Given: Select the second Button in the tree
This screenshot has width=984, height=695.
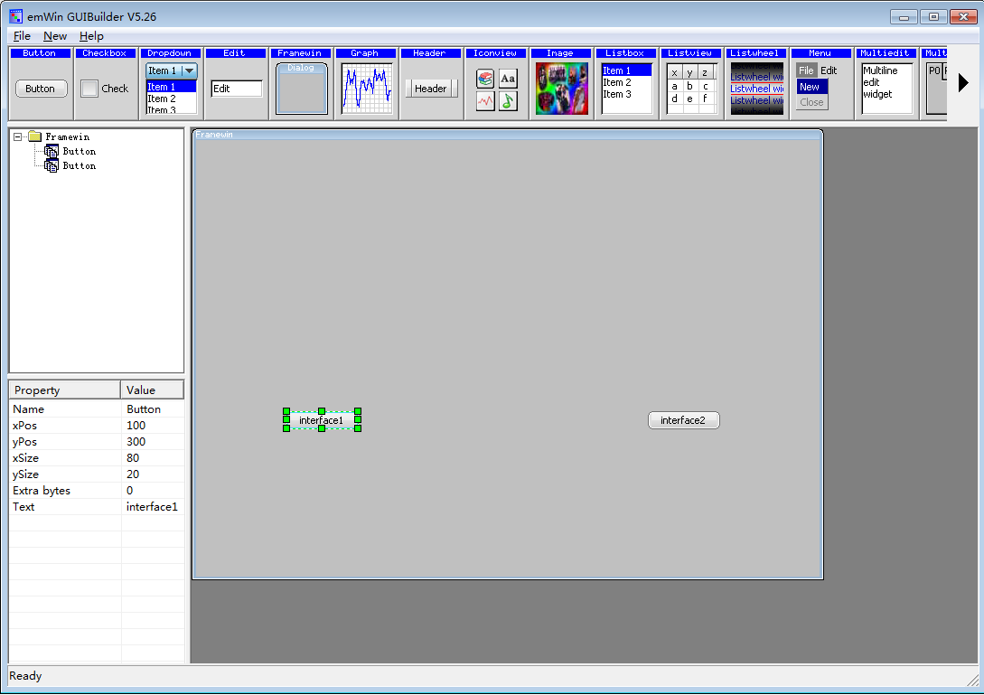Looking at the screenshot, I should [80, 165].
